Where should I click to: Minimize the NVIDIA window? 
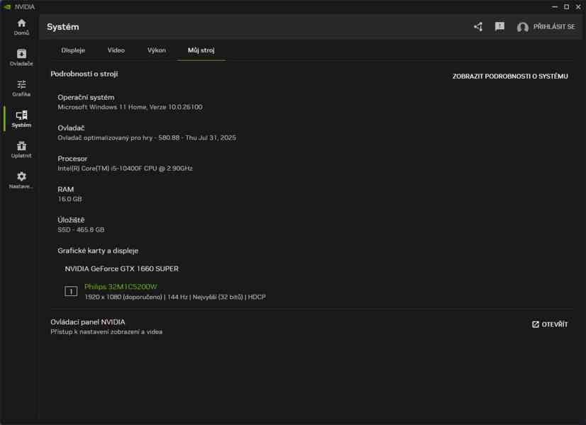[555, 6]
